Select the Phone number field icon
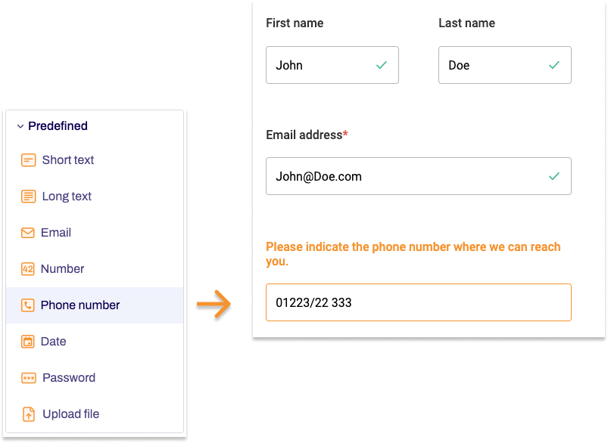The image size is (608, 443). click(28, 305)
